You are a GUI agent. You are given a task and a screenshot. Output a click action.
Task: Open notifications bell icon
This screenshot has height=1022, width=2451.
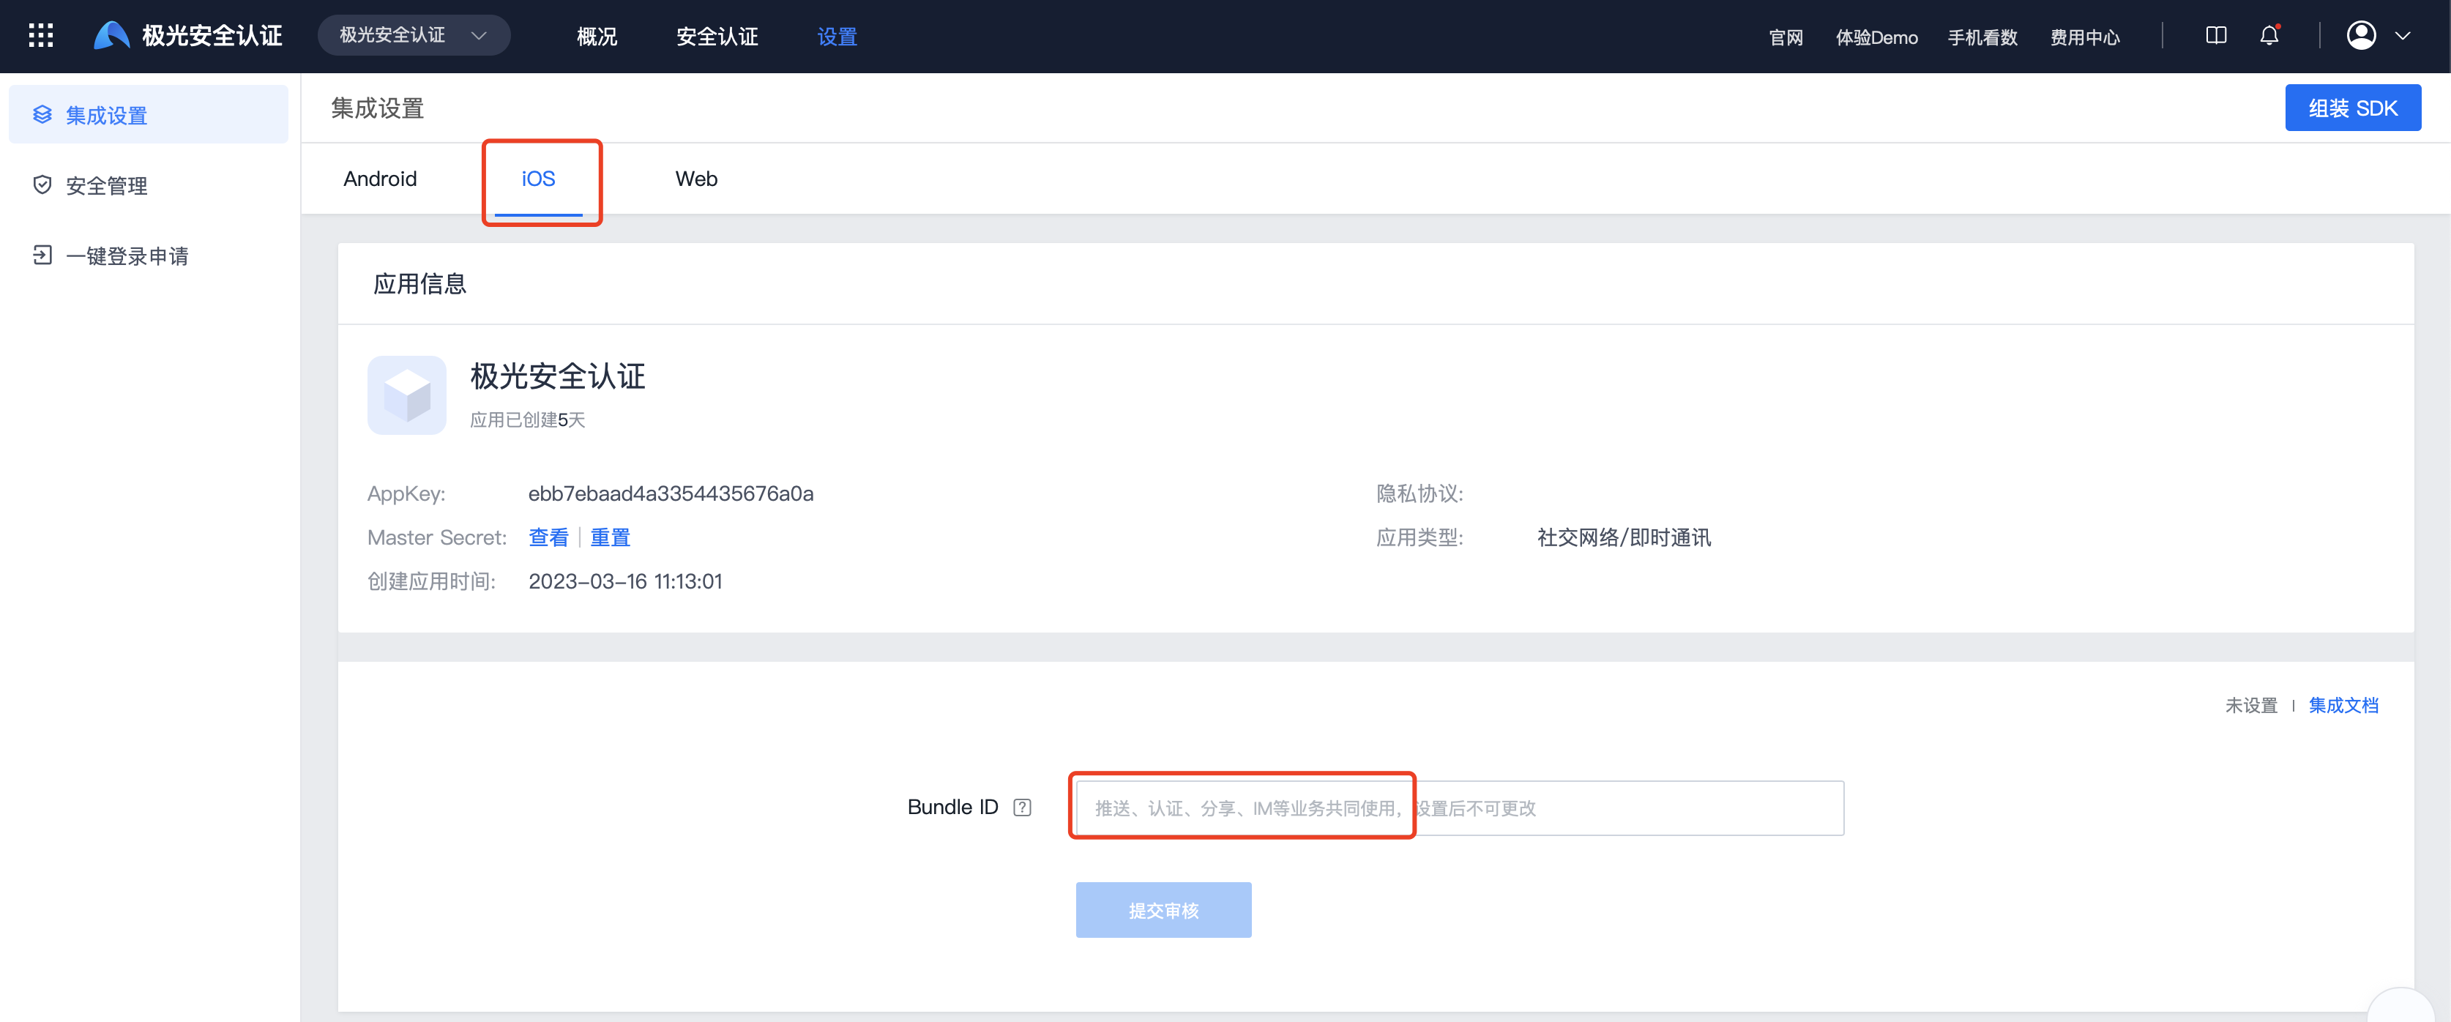click(x=2269, y=36)
